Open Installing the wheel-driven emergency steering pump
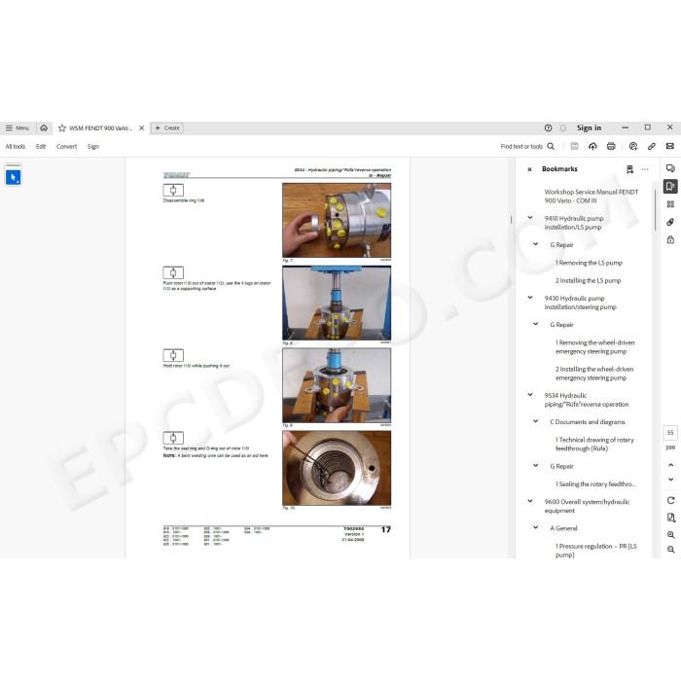This screenshot has width=681, height=681. (x=594, y=374)
